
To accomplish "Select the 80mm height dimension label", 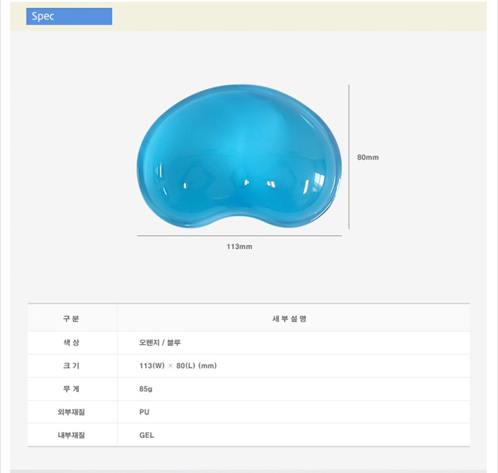I will click(368, 157).
